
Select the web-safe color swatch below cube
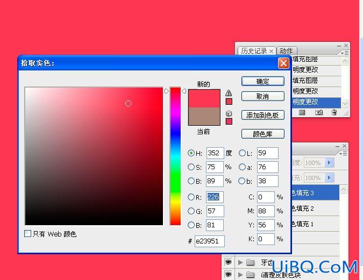click(229, 121)
